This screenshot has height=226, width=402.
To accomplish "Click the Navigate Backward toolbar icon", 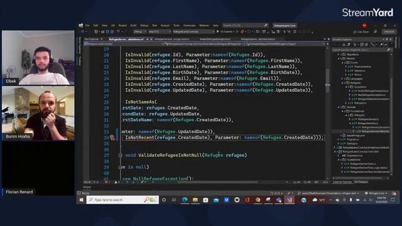I will (82, 32).
